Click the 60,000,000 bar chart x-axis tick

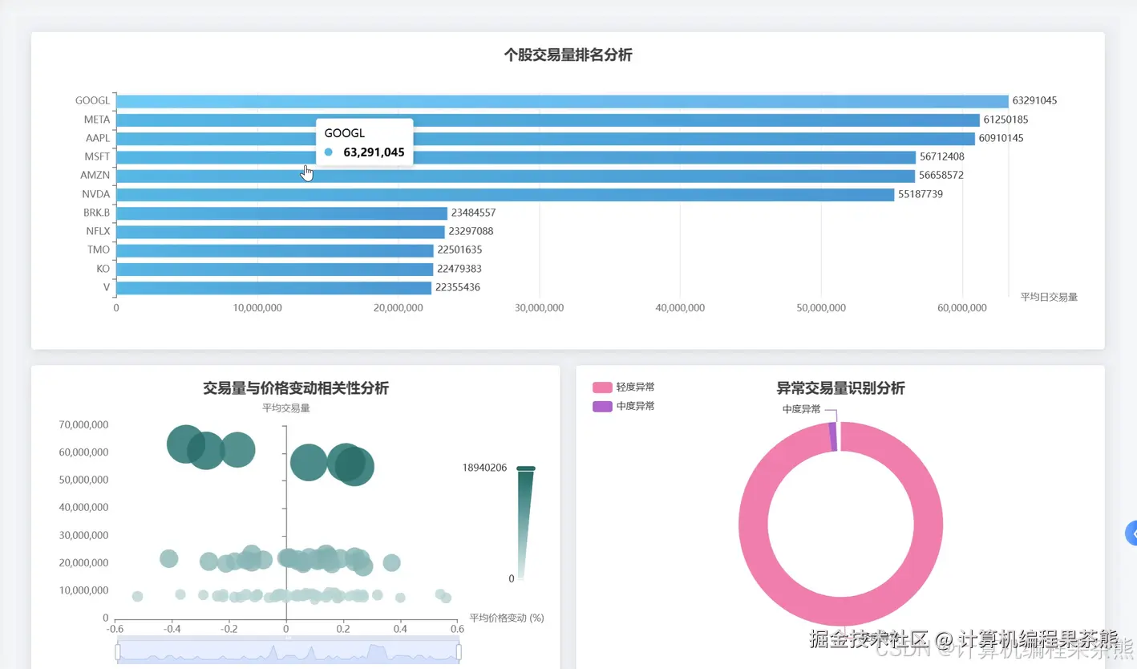coord(962,308)
